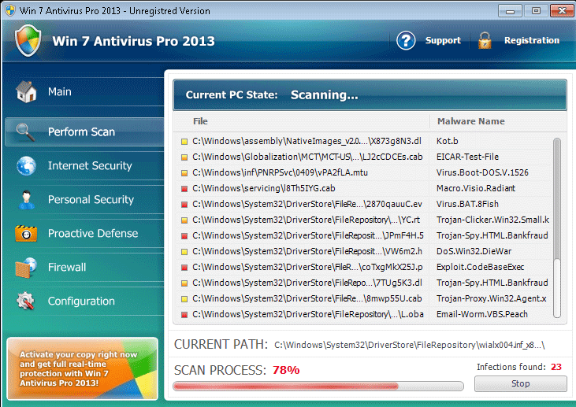
Task: Click the Personal Security user icon
Action: [26, 199]
